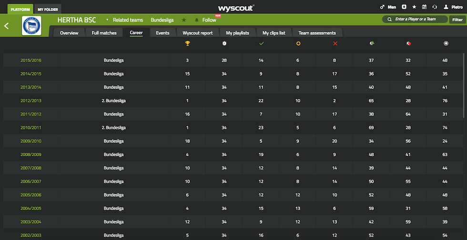
Task: Click the download icon in top bar
Action: [404, 7]
